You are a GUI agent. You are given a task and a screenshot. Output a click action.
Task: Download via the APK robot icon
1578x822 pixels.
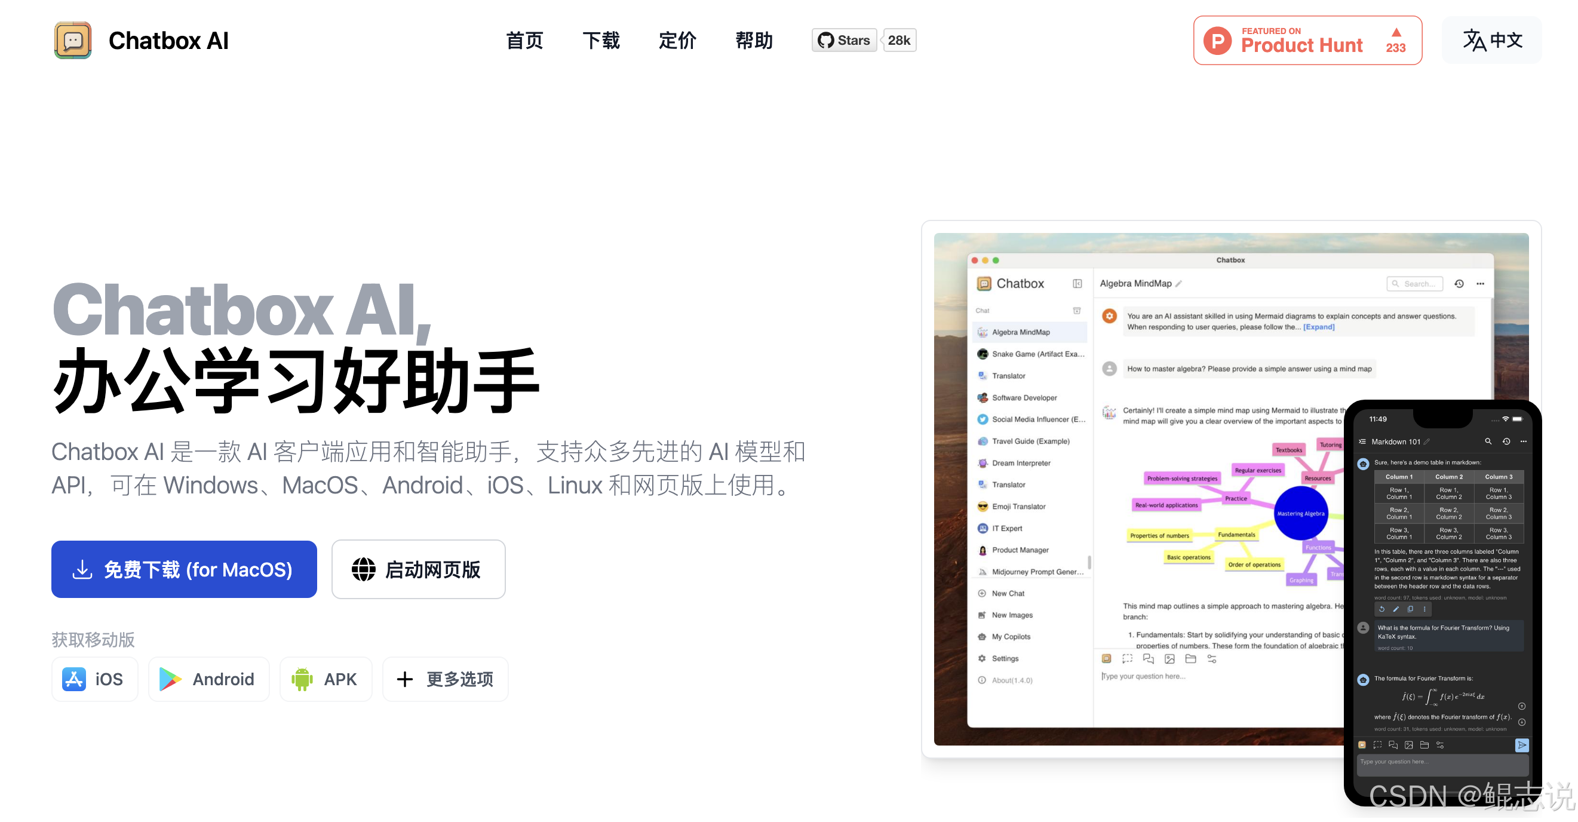[302, 679]
